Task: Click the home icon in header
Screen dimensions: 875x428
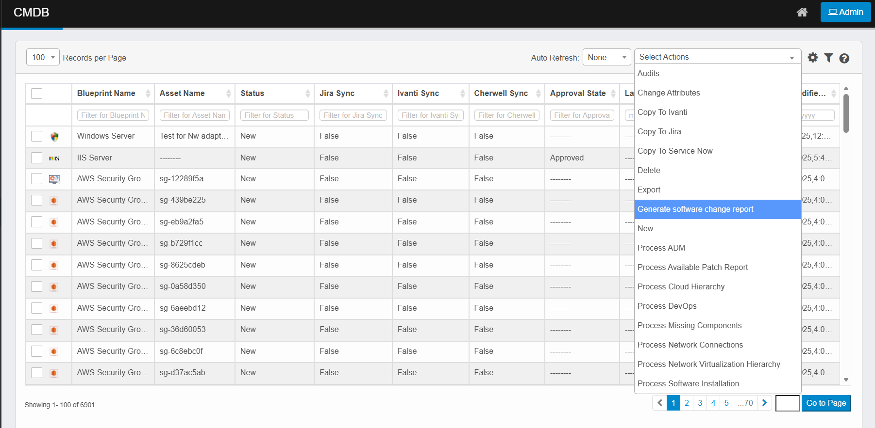Action: coord(802,12)
